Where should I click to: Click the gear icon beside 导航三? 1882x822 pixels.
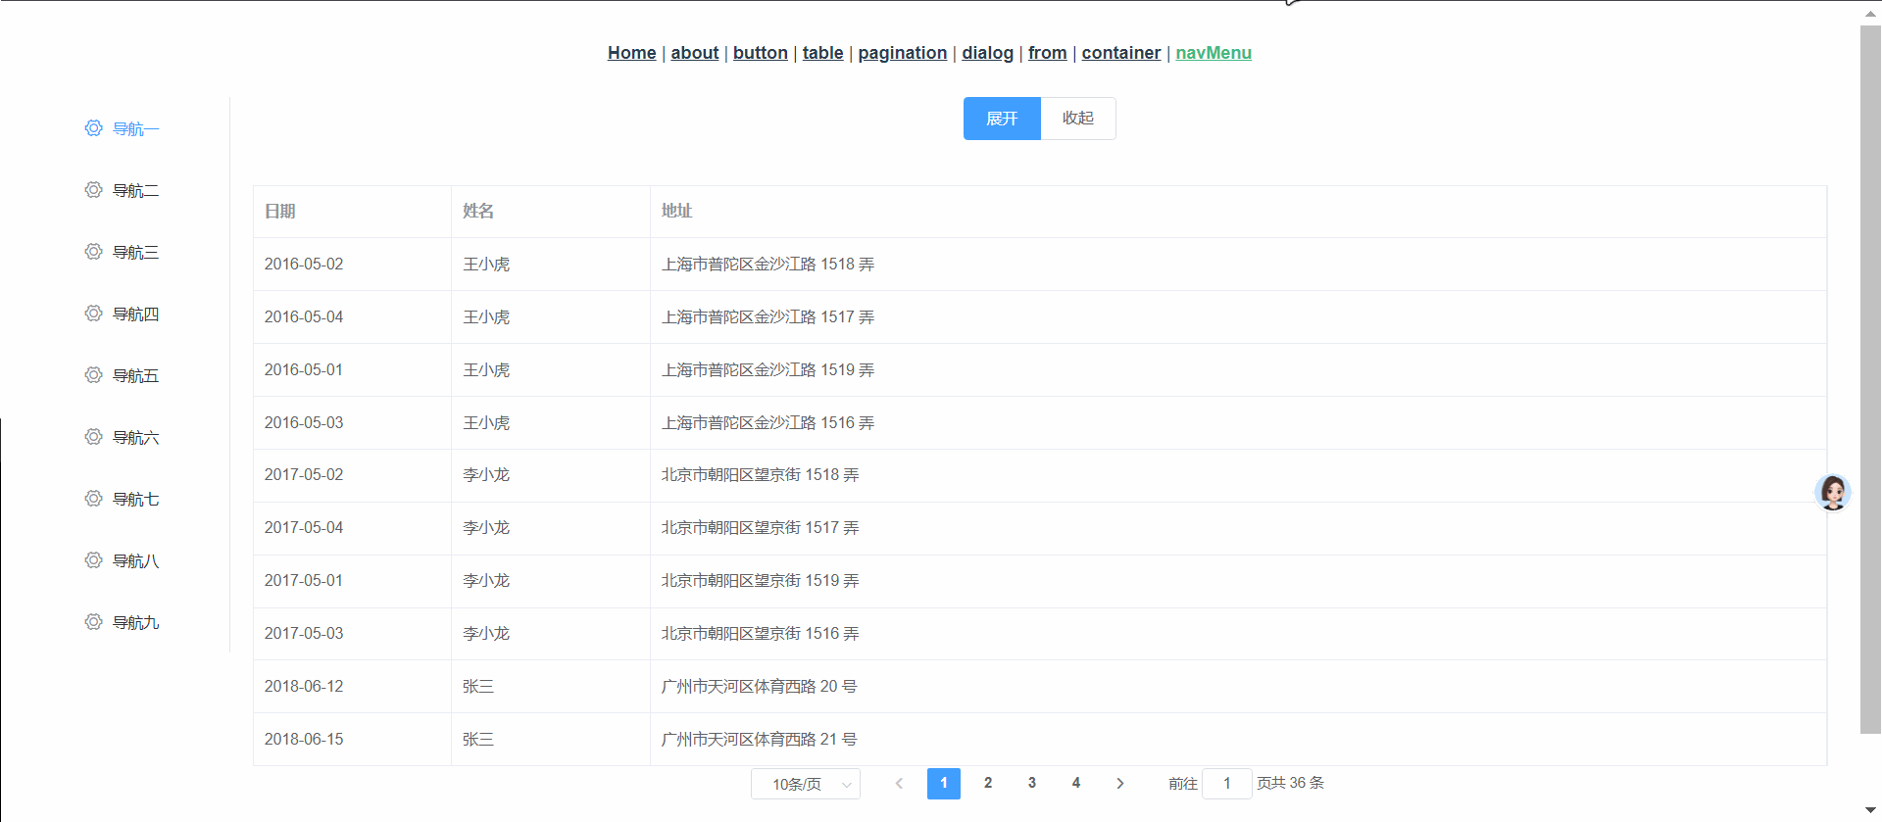93,252
